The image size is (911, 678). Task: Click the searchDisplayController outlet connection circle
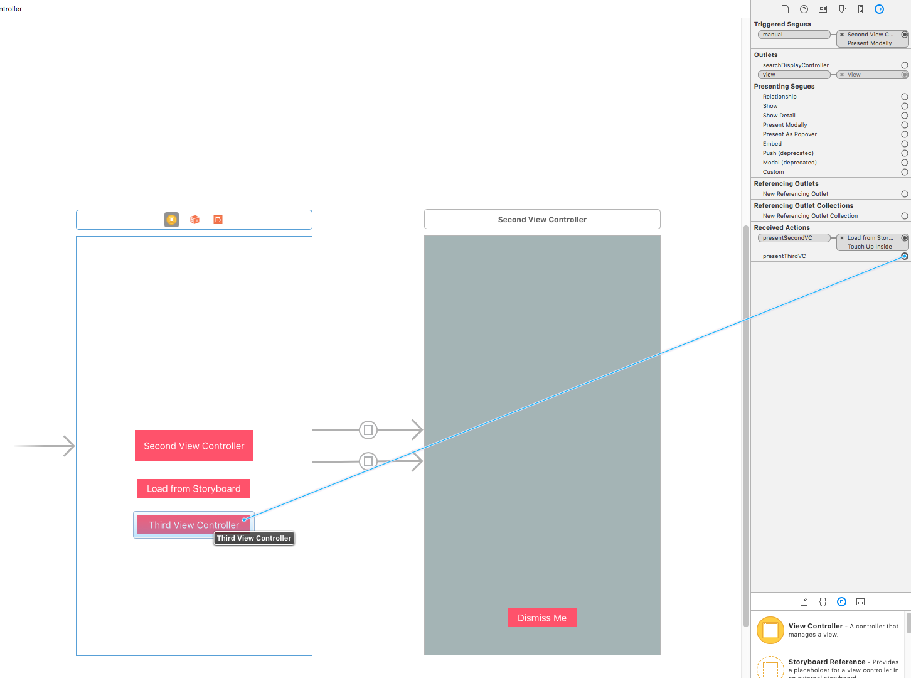click(x=904, y=65)
